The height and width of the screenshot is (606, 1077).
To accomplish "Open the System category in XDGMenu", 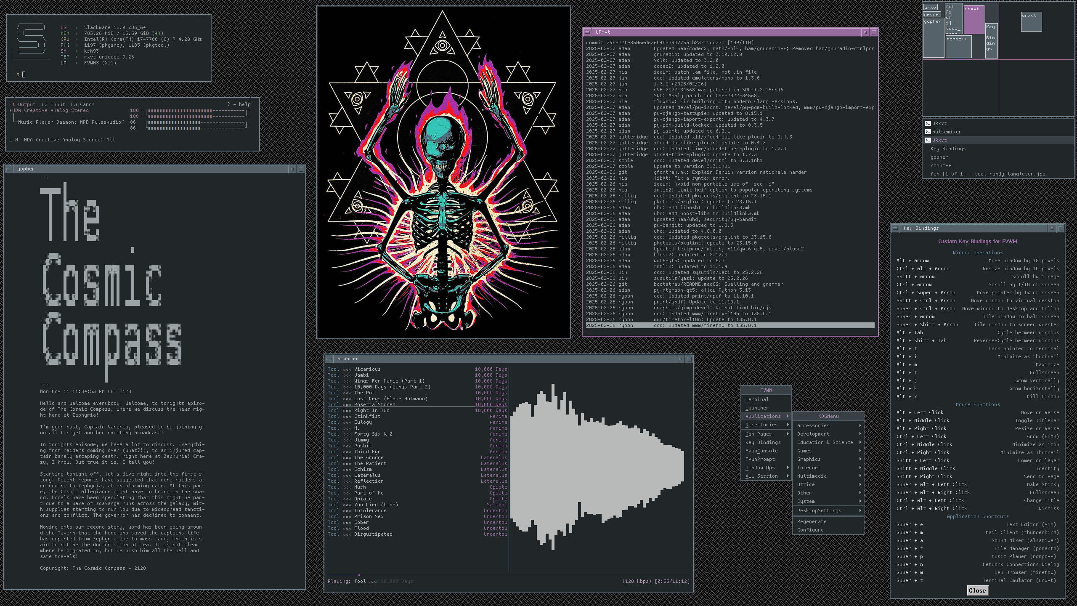I will [x=828, y=501].
